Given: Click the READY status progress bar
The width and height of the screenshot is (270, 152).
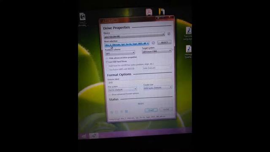Looking at the screenshot, I should [140, 103].
